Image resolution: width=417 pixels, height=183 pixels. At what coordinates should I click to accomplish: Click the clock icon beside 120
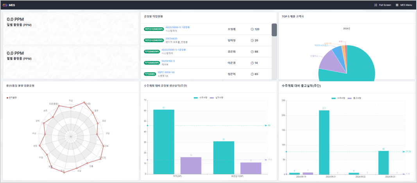[x=252, y=29]
